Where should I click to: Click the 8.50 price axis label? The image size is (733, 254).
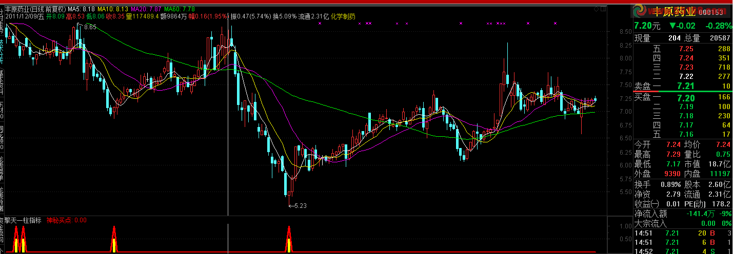[625, 32]
